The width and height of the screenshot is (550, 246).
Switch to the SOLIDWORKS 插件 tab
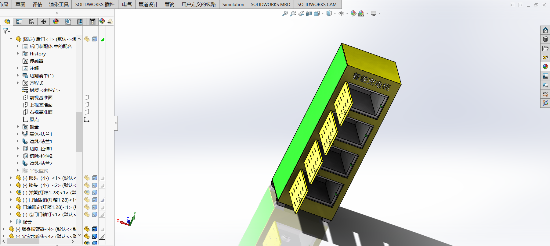tap(95, 4)
